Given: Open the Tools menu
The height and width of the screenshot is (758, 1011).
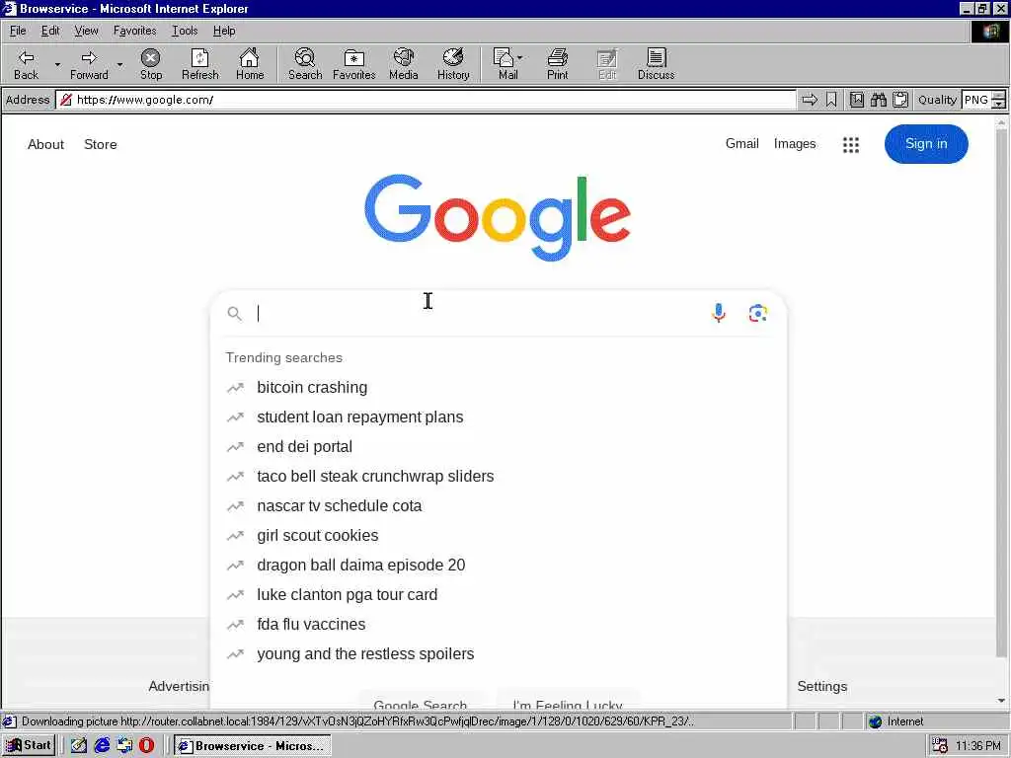Looking at the screenshot, I should [185, 31].
